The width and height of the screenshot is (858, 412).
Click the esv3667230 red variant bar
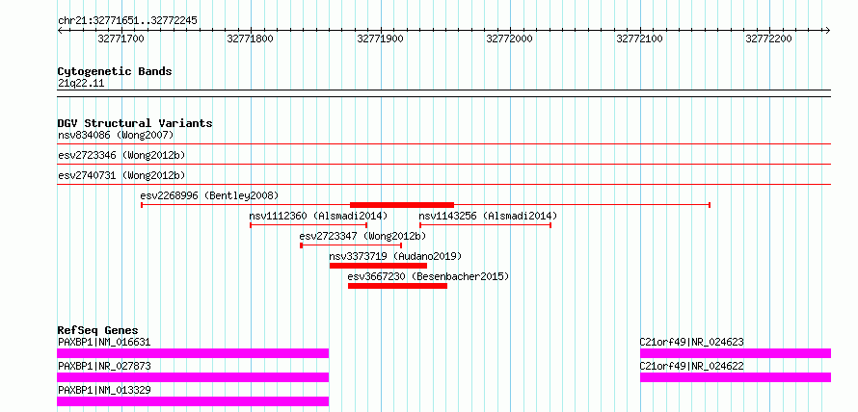(398, 286)
